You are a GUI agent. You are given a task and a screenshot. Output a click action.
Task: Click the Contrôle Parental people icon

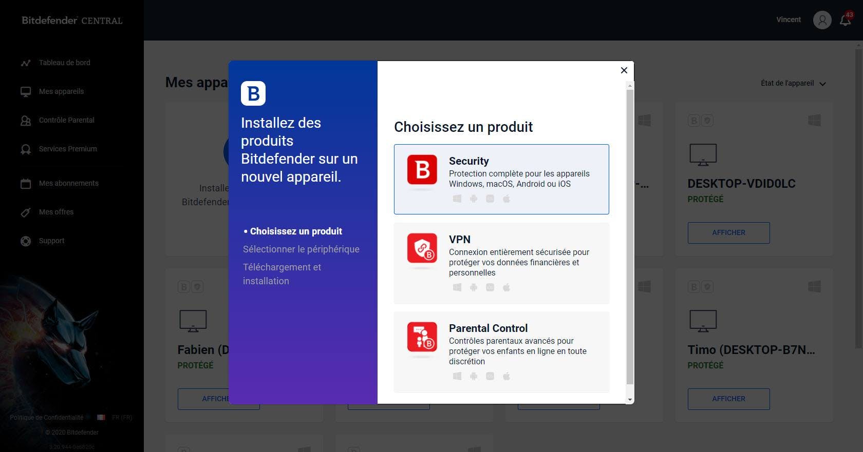pyautogui.click(x=26, y=121)
